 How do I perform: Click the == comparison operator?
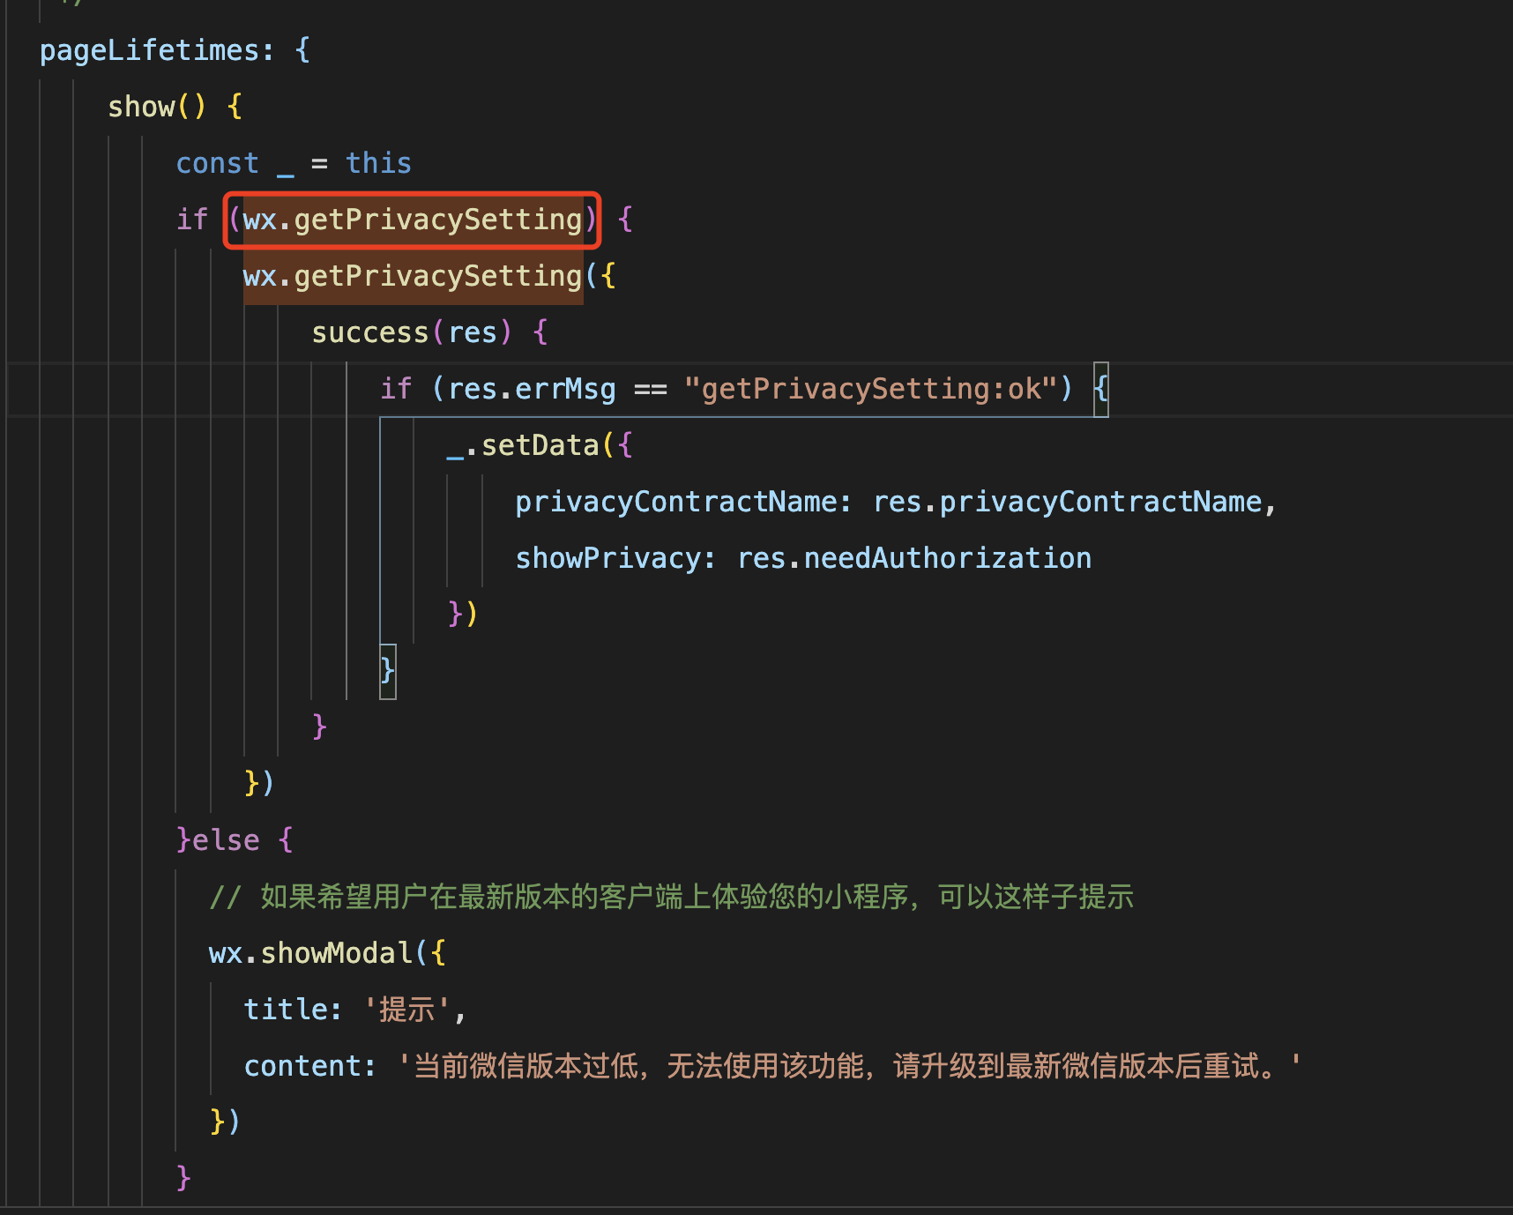tap(650, 389)
